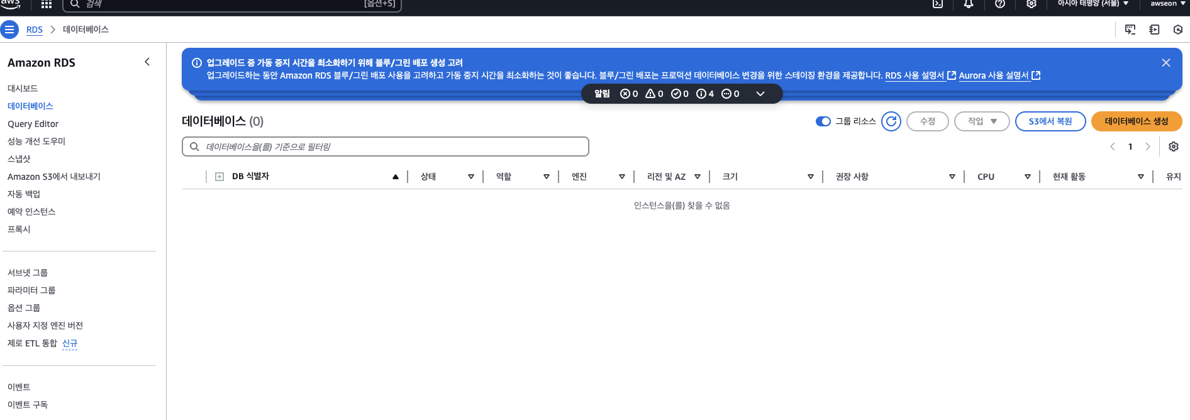Viewport: 1190px width, 420px height.
Task: Click the S3에서 복원 button
Action: [x=1050, y=121]
